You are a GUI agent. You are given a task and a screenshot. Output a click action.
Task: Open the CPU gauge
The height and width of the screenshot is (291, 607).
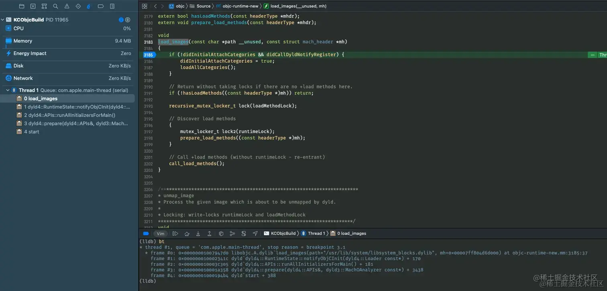[67, 28]
